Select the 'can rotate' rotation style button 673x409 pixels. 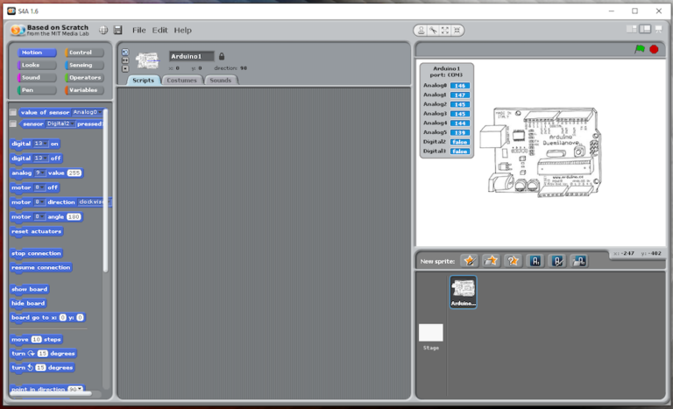(125, 52)
